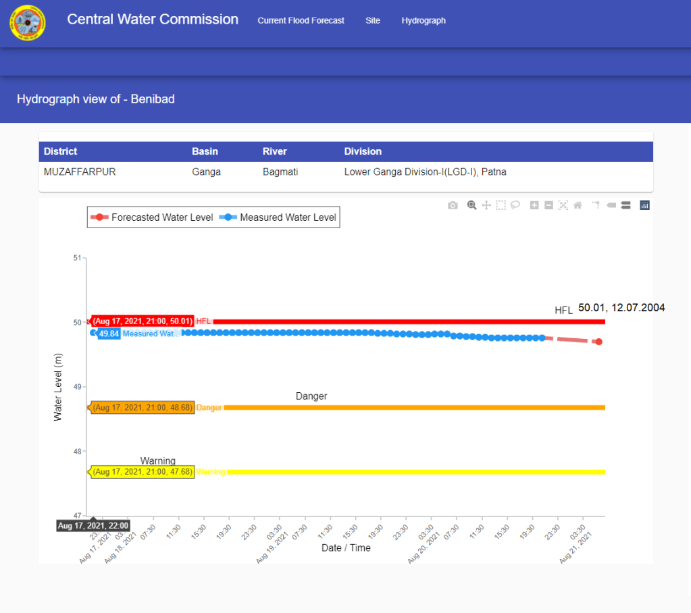Activate the Box Select tool
Viewport: 691px width, 613px height.
click(501, 205)
